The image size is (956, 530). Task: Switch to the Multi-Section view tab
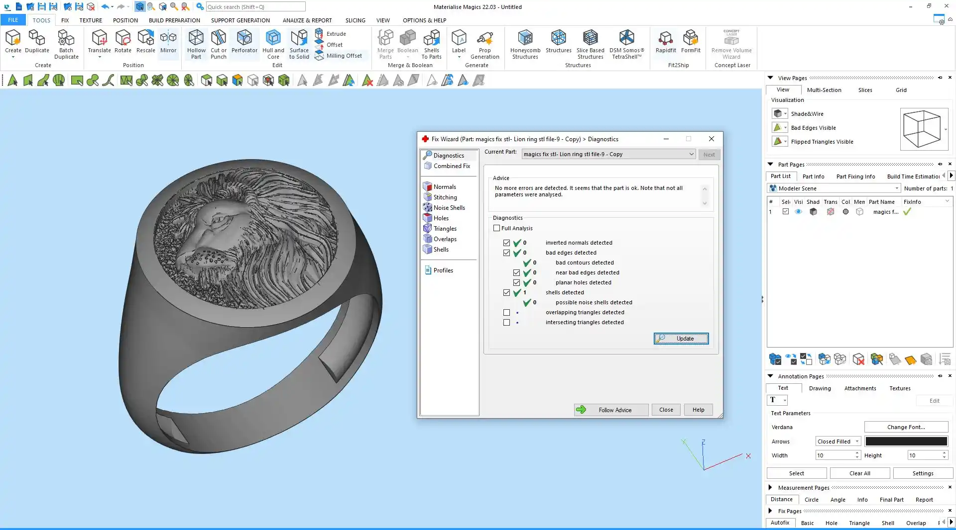tap(824, 90)
